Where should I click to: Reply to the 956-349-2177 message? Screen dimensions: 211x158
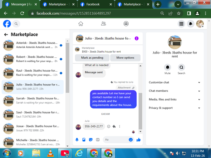coord(114,126)
